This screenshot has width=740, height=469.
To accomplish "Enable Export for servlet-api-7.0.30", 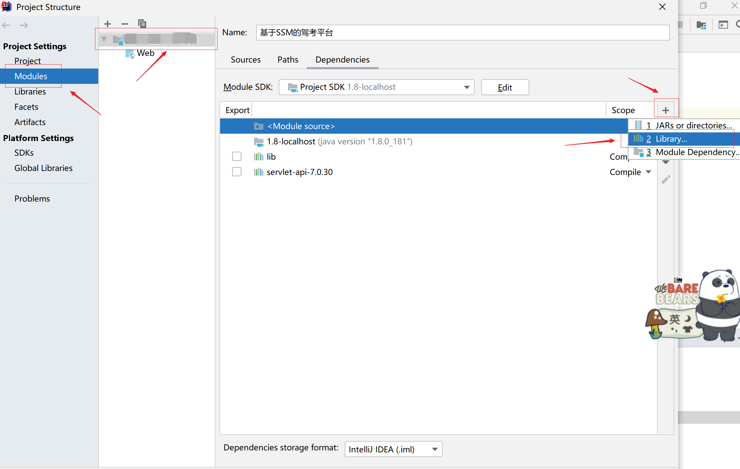I will pos(237,172).
